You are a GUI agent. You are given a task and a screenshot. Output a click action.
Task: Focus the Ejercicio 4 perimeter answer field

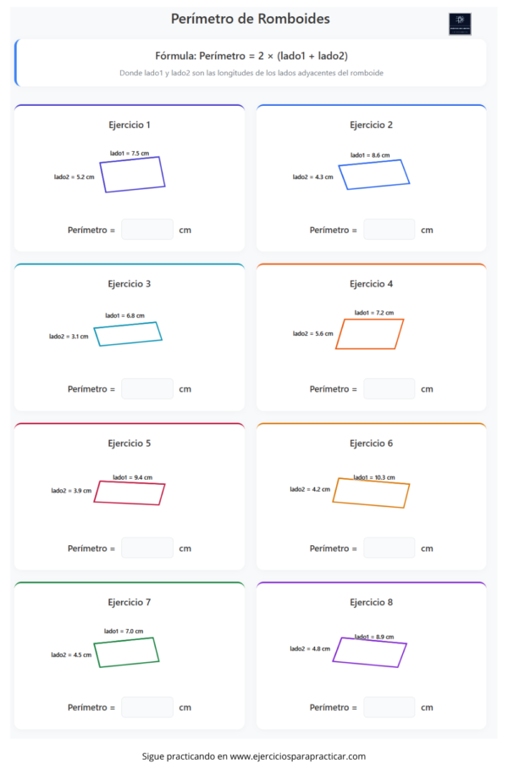[x=389, y=389]
